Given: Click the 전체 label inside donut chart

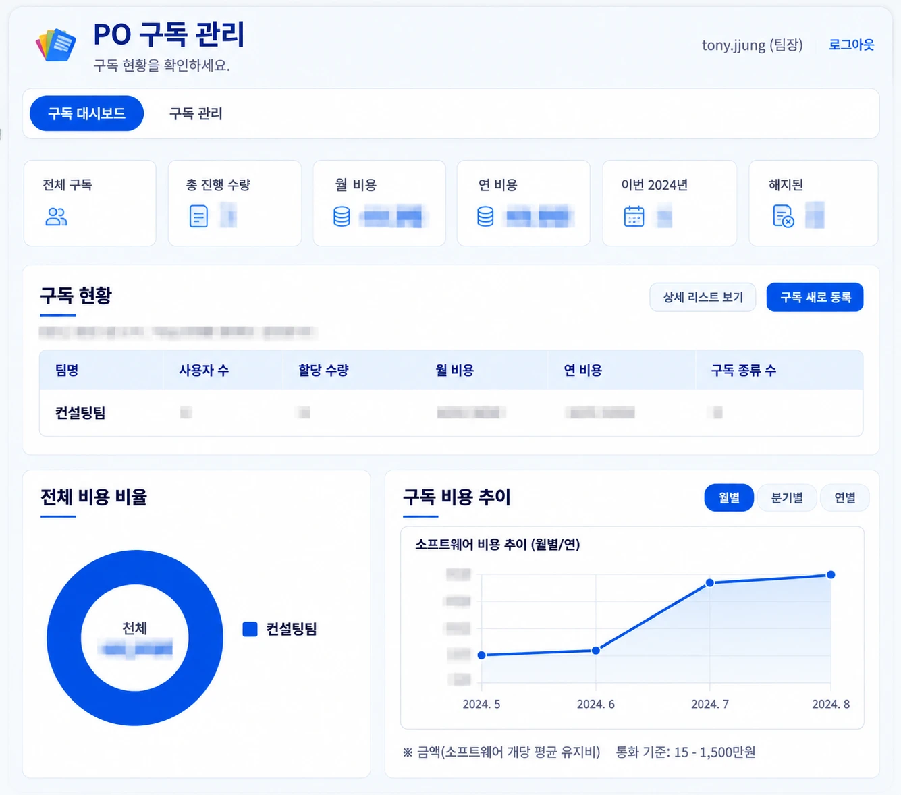Looking at the screenshot, I should click(x=135, y=628).
